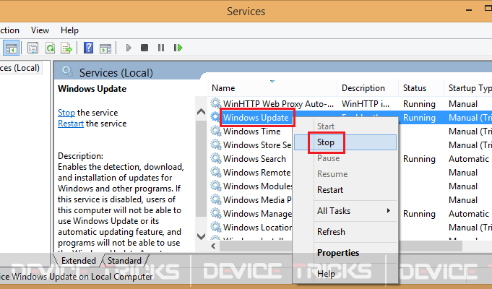This screenshot has height=289, width=492.
Task: Click the Export List toolbar icon
Action: point(66,48)
